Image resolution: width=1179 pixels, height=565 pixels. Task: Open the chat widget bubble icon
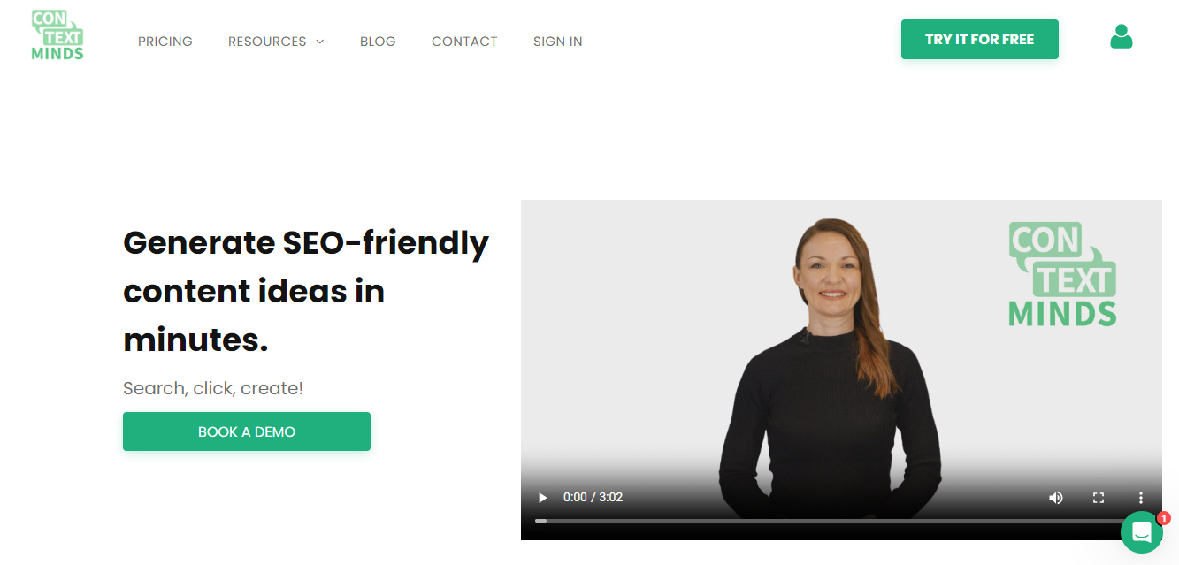(1142, 532)
